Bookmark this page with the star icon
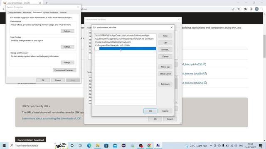This screenshot has width=266, height=149. coord(239,9)
